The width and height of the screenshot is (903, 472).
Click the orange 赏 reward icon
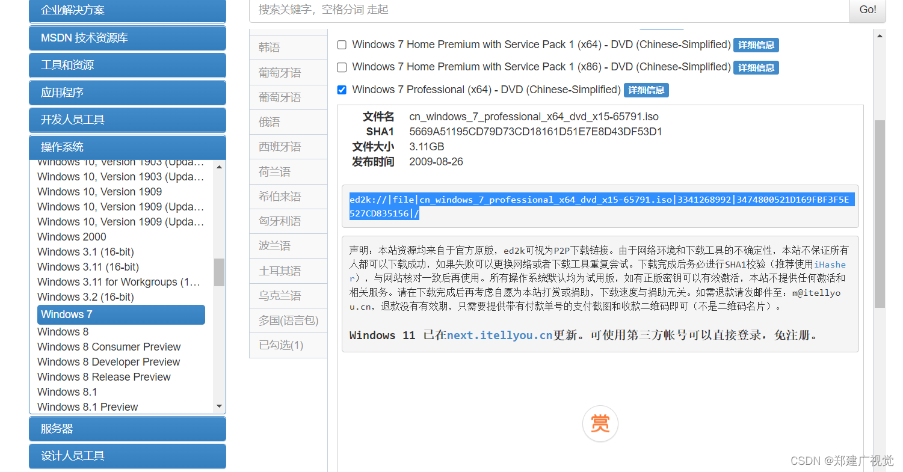coord(600,424)
